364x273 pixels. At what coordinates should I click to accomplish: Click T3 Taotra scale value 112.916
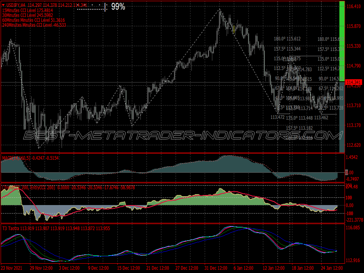click(353, 260)
